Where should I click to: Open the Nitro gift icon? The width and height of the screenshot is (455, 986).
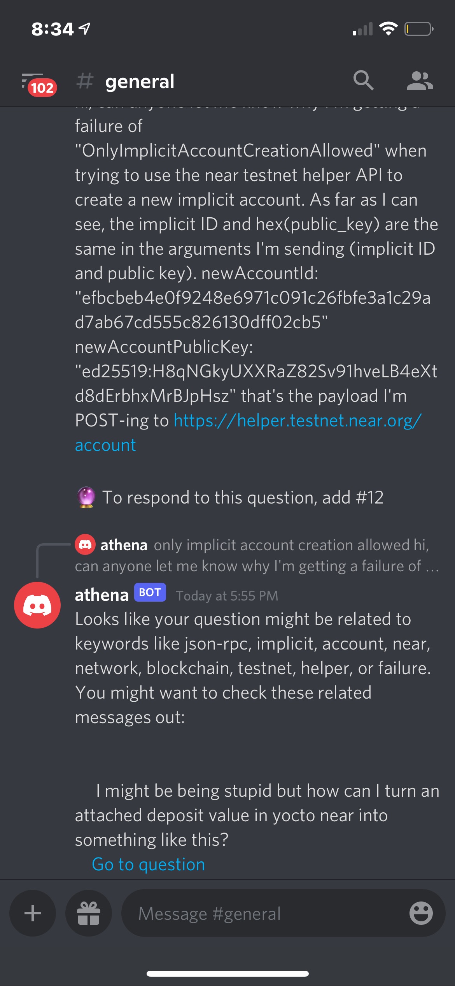[x=89, y=913]
